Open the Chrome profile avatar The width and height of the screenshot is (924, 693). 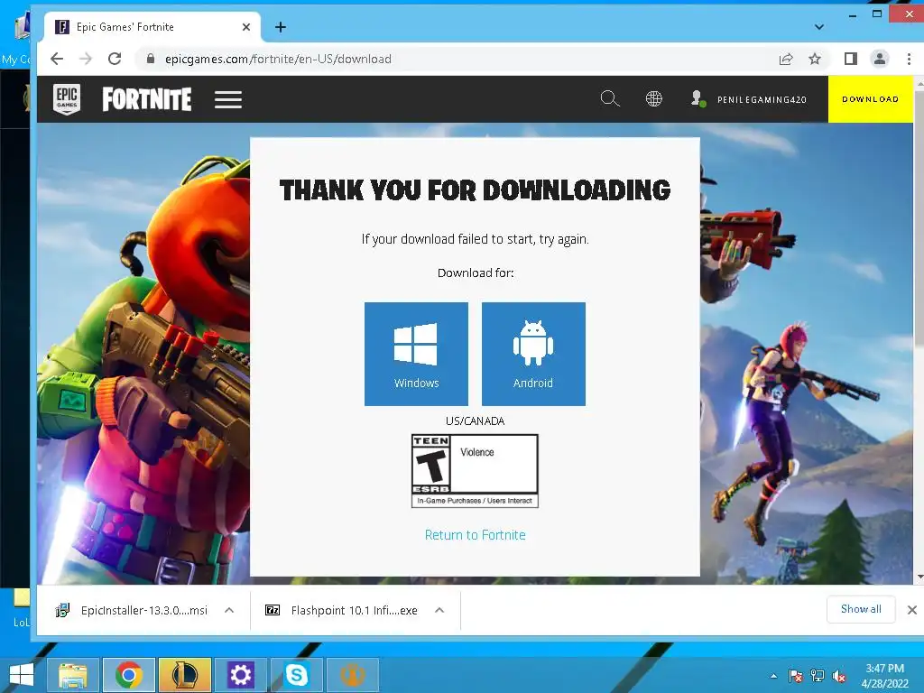(880, 59)
